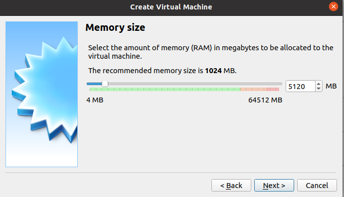Click the middle of the green memory range
The width and height of the screenshot is (344, 197).
(165, 90)
